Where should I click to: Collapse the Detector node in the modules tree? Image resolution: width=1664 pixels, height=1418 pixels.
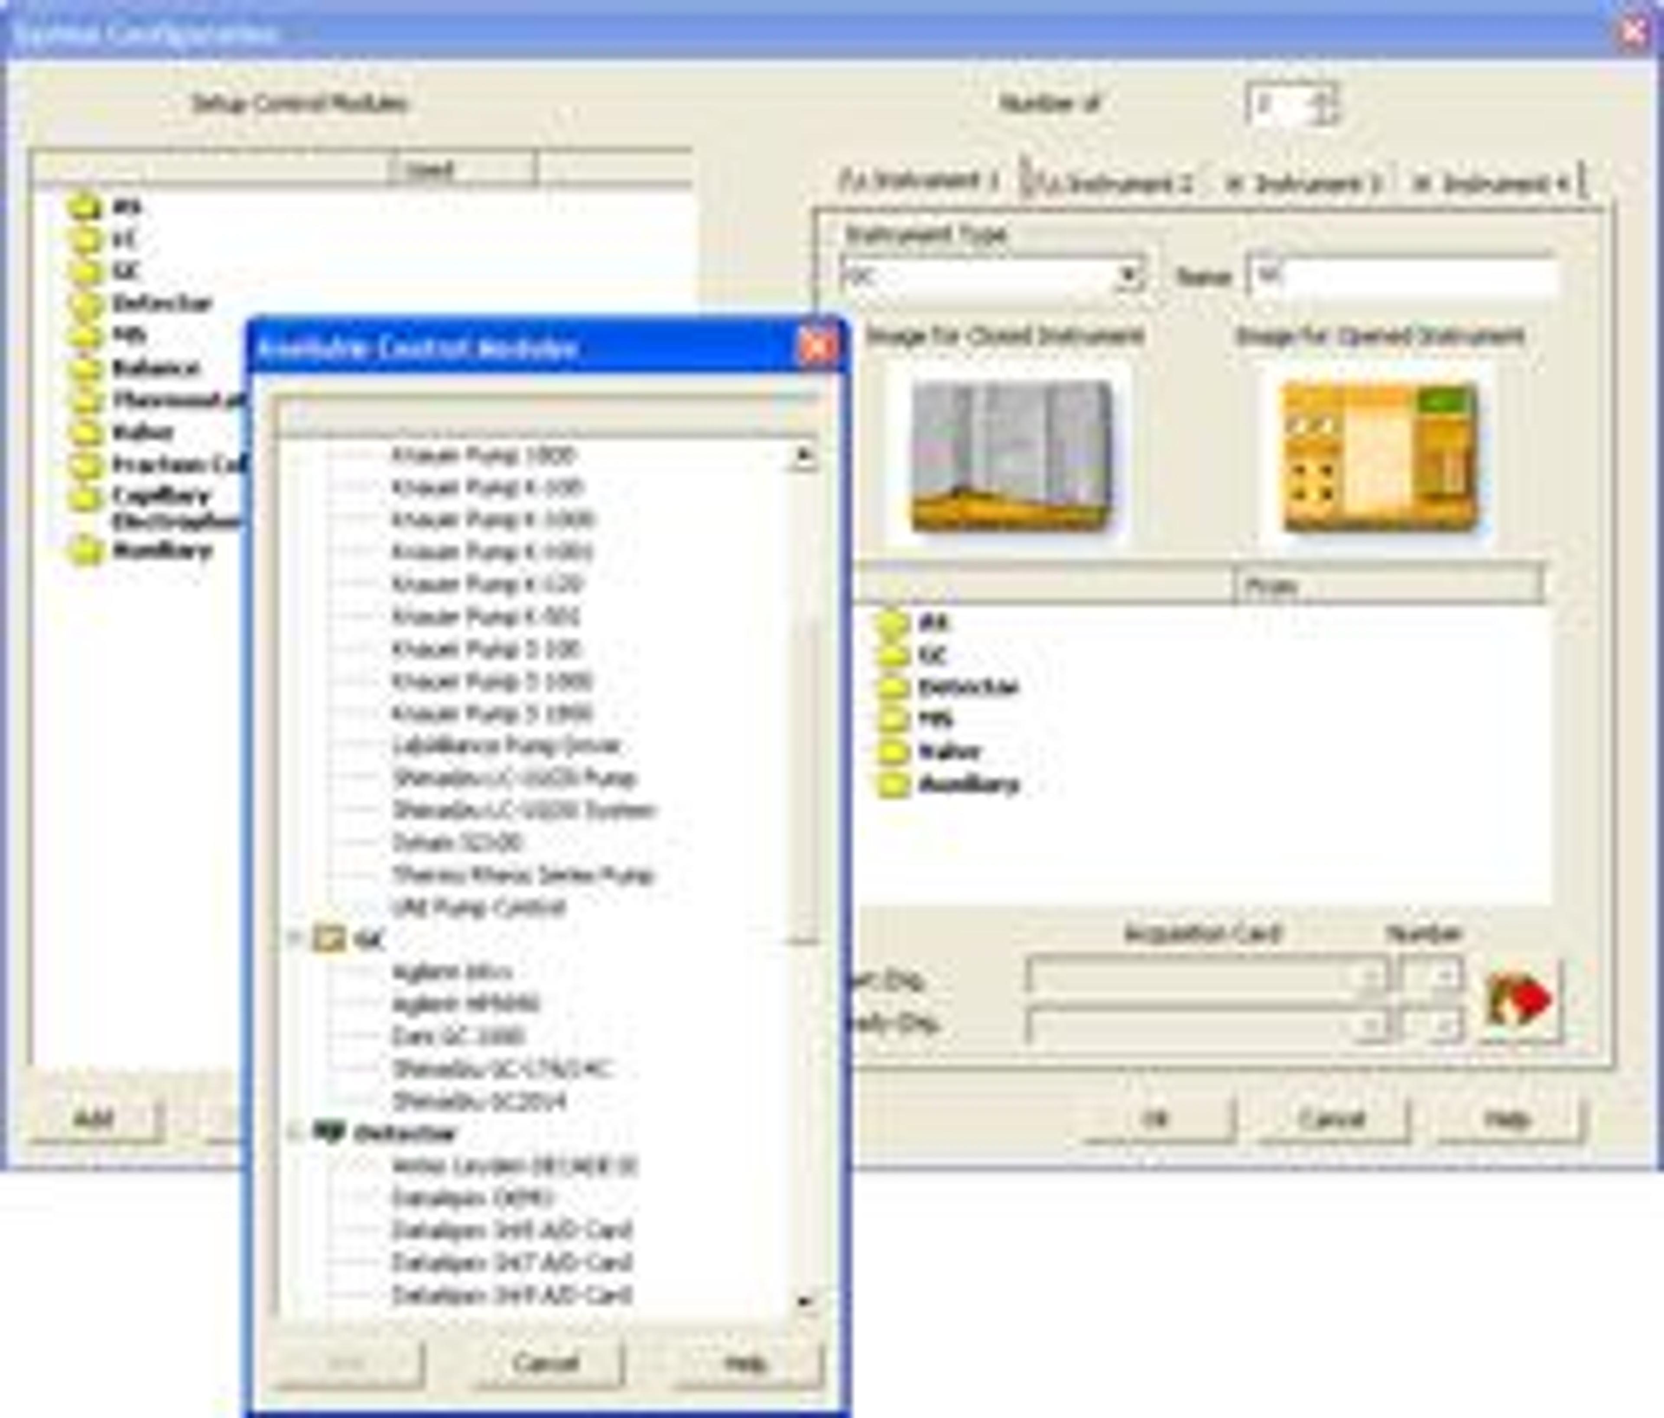click(x=295, y=1132)
